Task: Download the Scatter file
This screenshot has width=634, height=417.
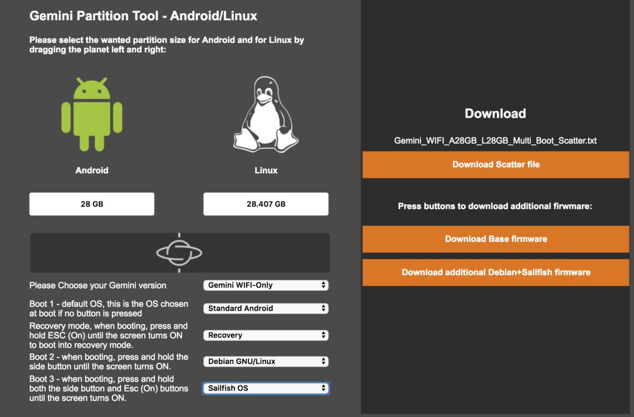Action: coord(495,164)
